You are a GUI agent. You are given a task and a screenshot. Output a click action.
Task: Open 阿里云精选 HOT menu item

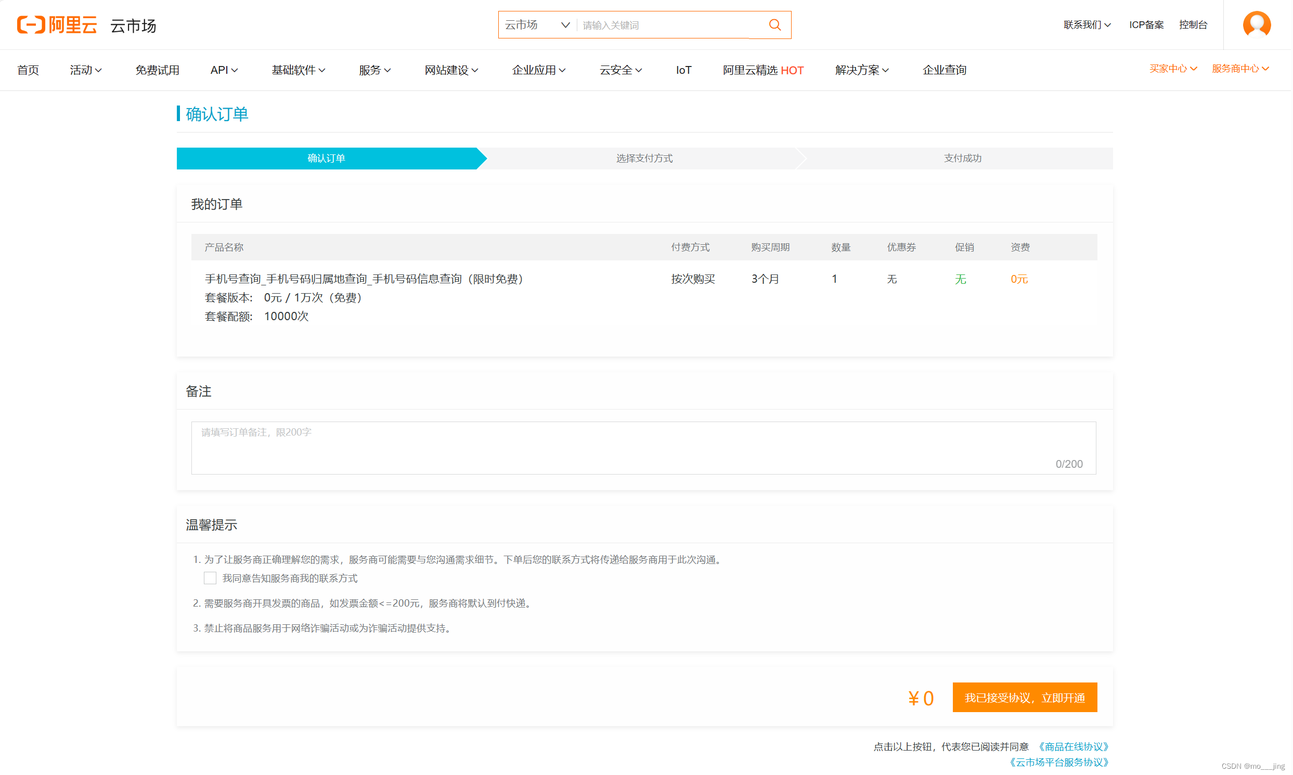762,70
